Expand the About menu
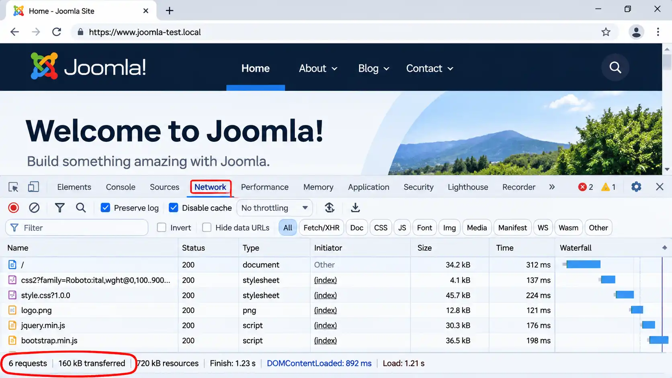Image resolution: width=672 pixels, height=378 pixels. [318, 68]
